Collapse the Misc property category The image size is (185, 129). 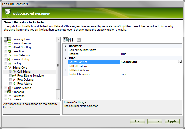[65, 58]
